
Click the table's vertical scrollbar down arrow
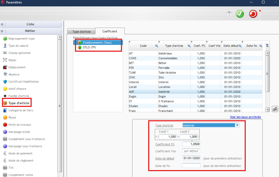pos(267,109)
